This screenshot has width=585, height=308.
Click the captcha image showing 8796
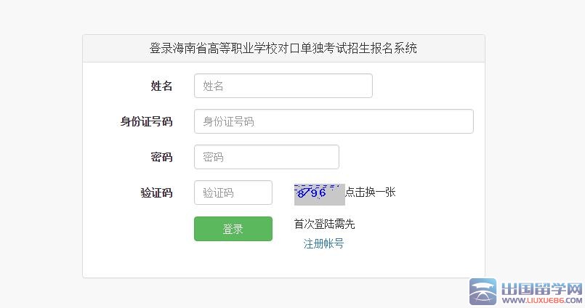(319, 193)
